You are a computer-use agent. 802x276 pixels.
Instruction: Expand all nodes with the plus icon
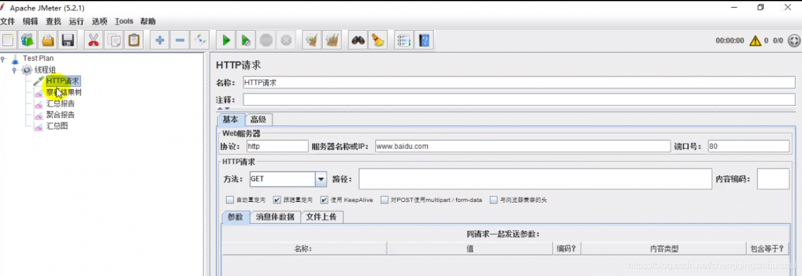(x=160, y=41)
